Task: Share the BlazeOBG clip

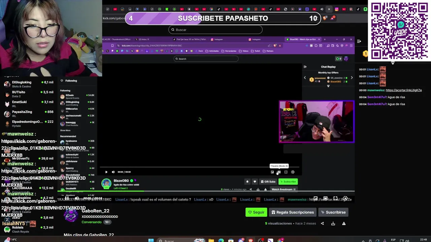Action: click(251, 189)
